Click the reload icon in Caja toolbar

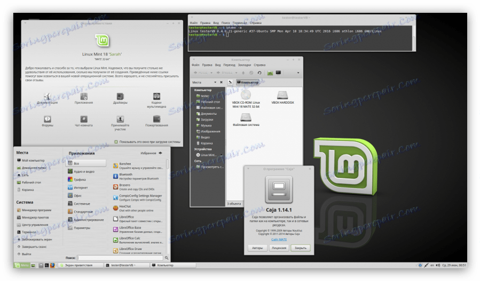259,73
